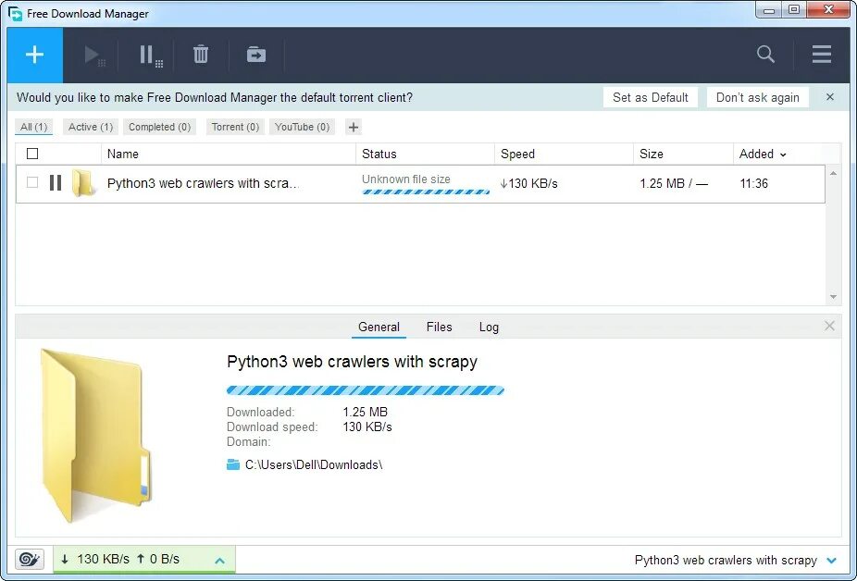Click the blue folder icon beside download path

coord(233,464)
